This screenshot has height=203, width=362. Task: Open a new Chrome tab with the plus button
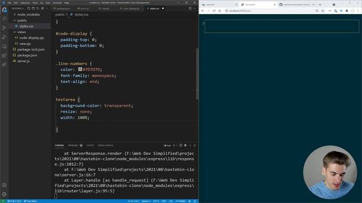(320, 5)
